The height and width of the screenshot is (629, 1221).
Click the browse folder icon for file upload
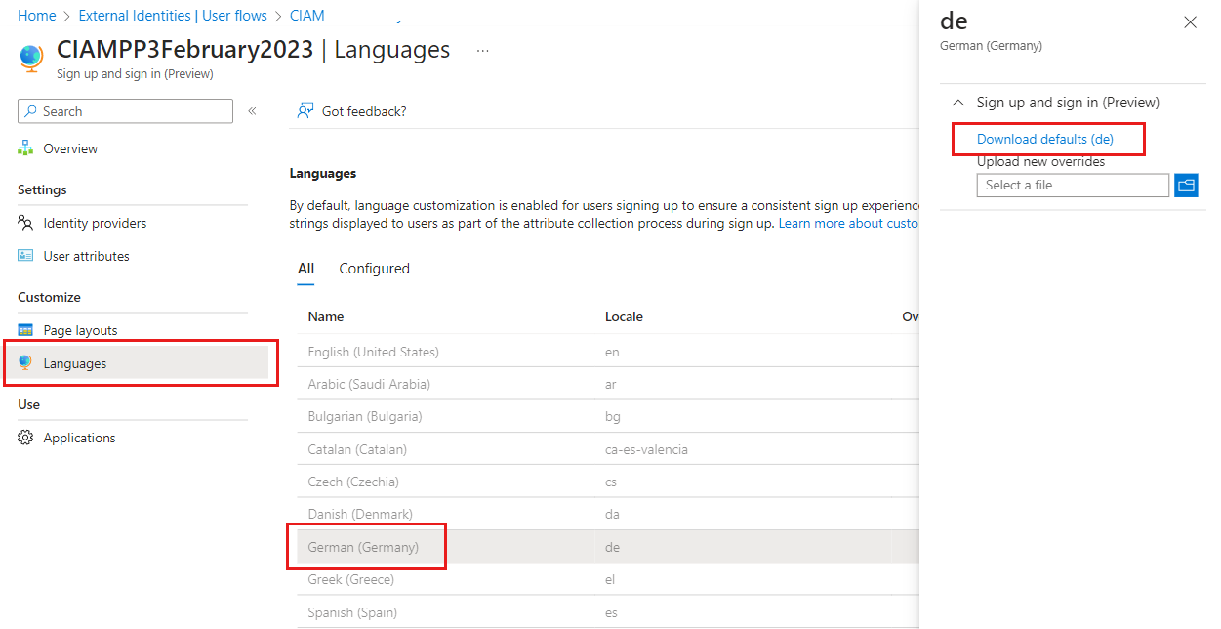[1186, 185]
